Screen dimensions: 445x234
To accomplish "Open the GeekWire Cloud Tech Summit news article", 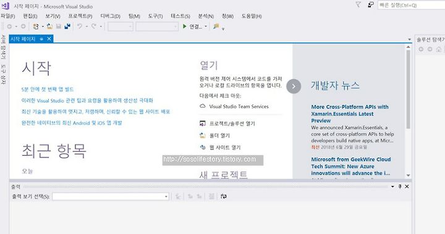I will pyautogui.click(x=351, y=166).
